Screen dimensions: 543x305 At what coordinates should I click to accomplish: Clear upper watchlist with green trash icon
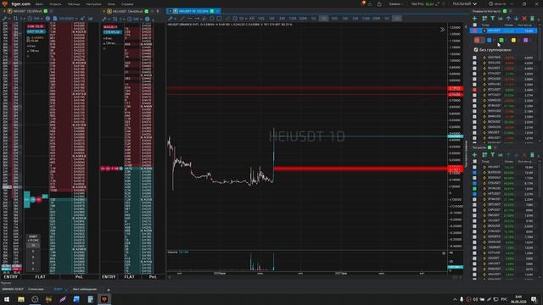point(532,19)
